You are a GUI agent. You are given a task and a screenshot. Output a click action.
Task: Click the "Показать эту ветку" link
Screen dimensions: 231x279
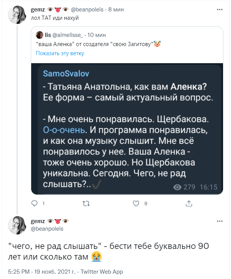pyautogui.click(x=60, y=53)
